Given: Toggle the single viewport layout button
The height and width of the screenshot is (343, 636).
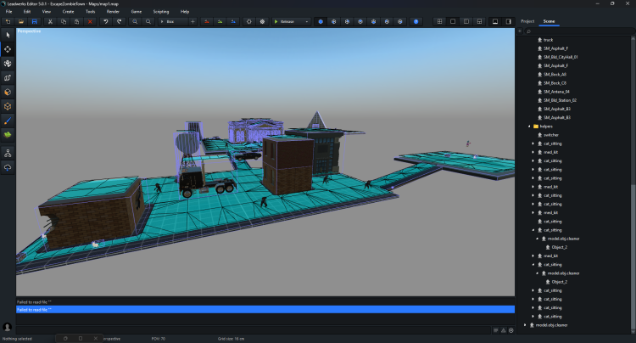Looking at the screenshot, I should point(451,20).
